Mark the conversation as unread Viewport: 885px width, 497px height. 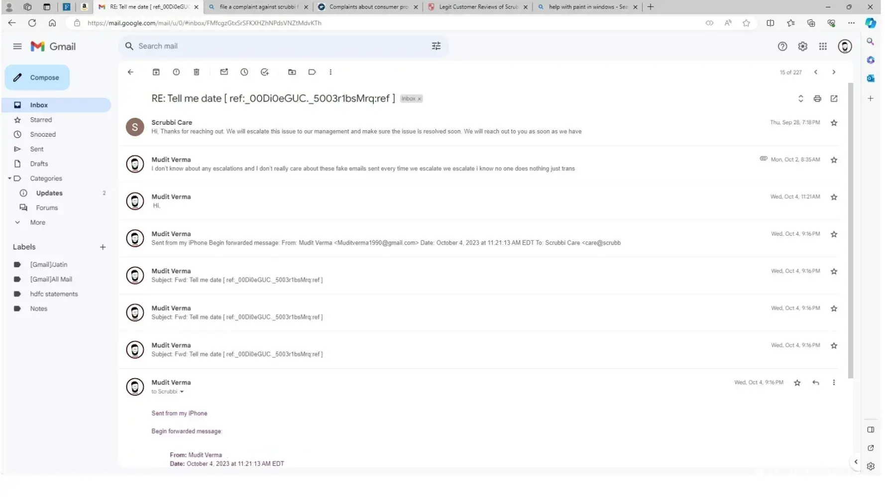224,72
